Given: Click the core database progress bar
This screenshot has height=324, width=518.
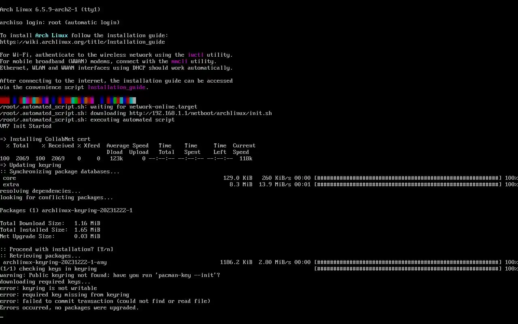Looking at the screenshot, I should (x=408, y=178).
